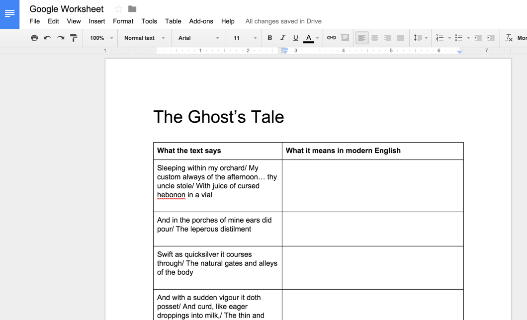Screen dimensions: 527x320
Task: Toggle italic formatting
Action: [283, 38]
